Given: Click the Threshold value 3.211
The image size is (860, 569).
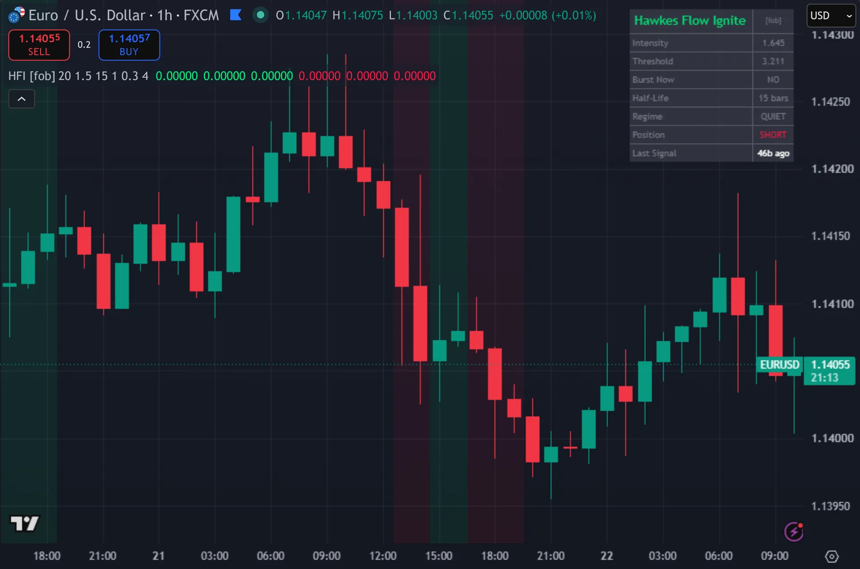Looking at the screenshot, I should click(x=774, y=61).
